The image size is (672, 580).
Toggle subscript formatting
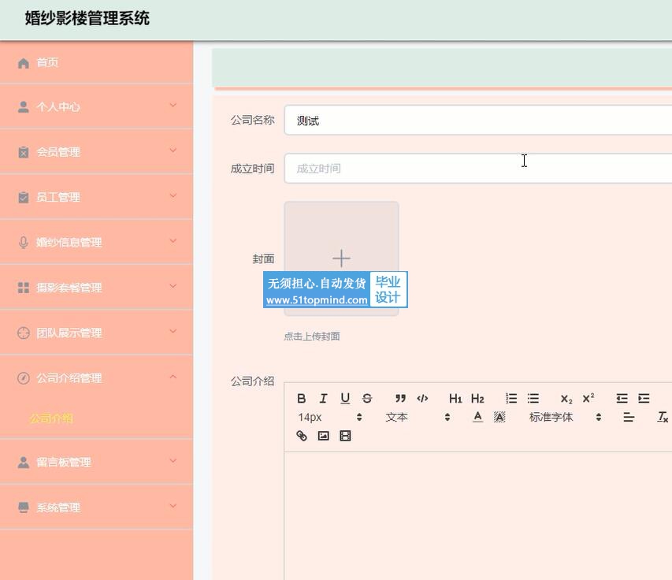tap(566, 399)
